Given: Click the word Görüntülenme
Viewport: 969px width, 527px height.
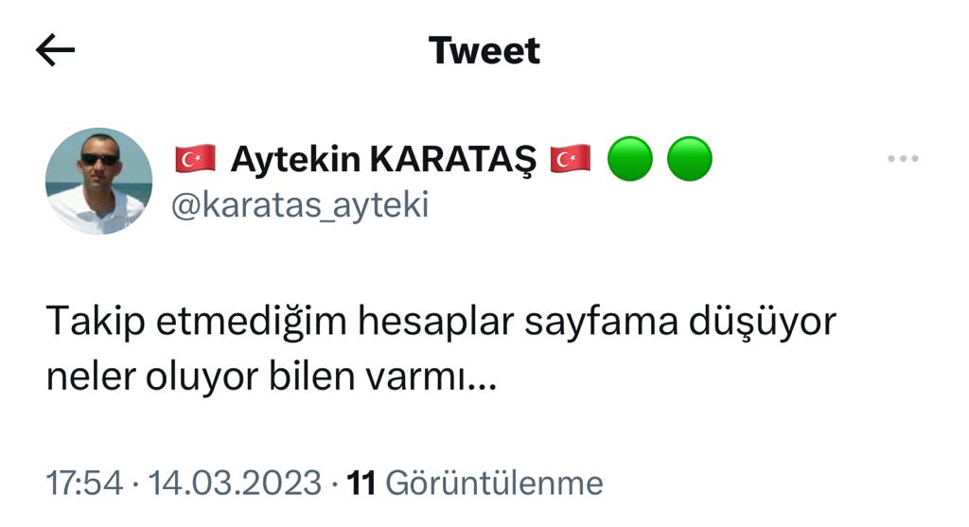Looking at the screenshot, I should click(x=494, y=483).
